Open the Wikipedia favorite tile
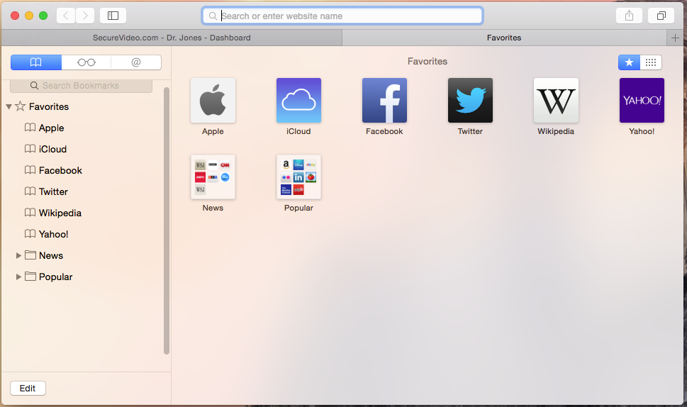This screenshot has width=687, height=407. pos(556,101)
